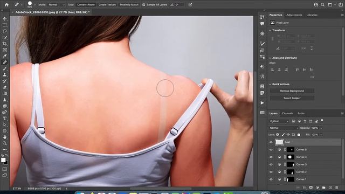345x194 pixels.
Task: Create a new layer group
Action: point(323,188)
